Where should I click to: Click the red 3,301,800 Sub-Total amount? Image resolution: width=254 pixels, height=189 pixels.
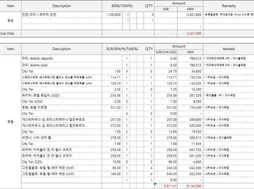190,34
